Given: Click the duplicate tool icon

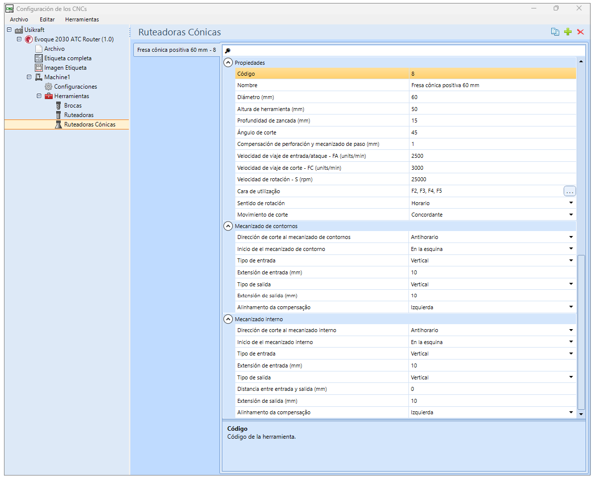Looking at the screenshot, I should click(555, 32).
